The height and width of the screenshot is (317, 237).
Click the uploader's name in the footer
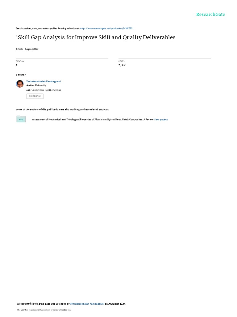87,304
